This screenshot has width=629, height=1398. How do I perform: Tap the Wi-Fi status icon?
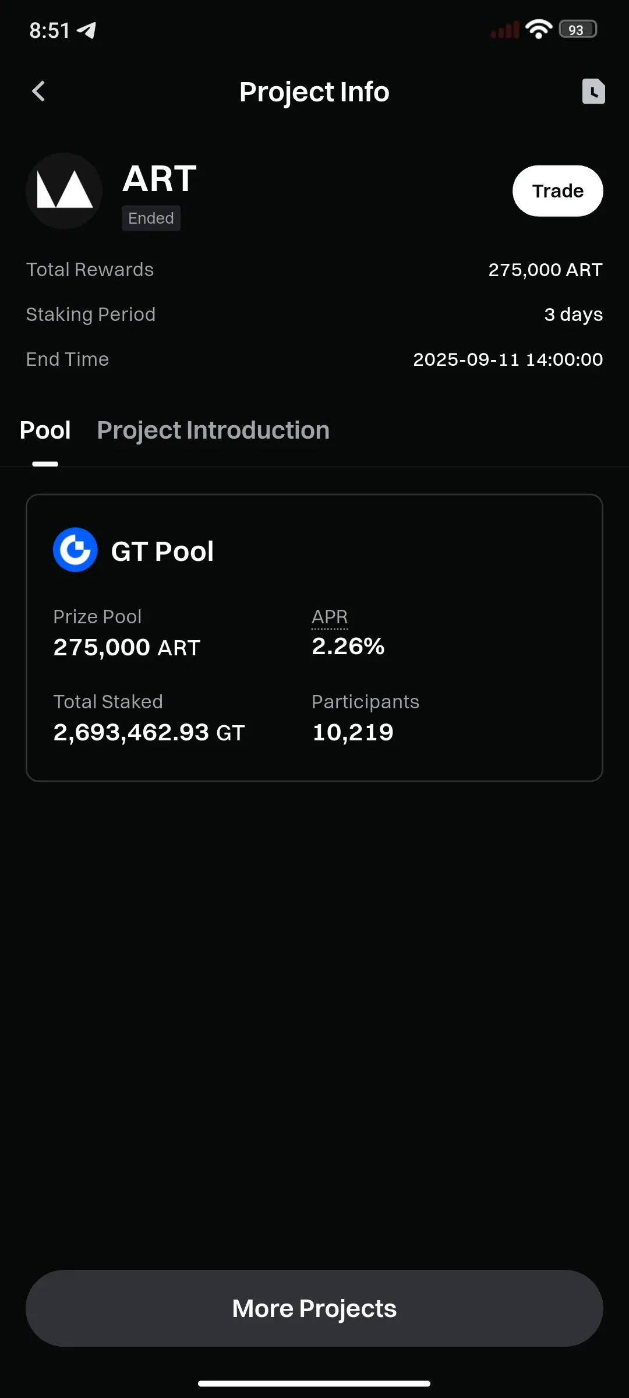tap(538, 29)
